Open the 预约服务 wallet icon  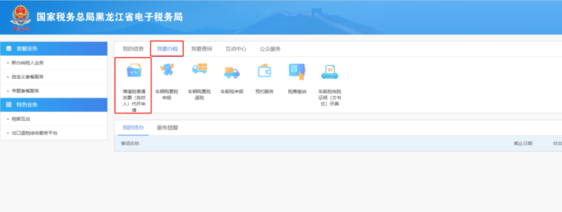[x=264, y=70]
